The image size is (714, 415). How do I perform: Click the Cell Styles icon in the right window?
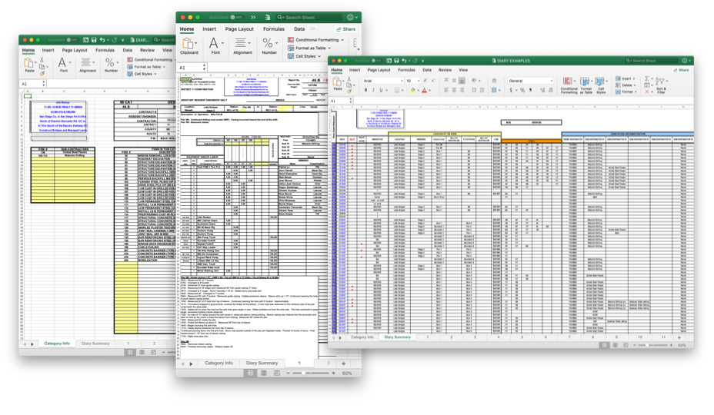pos(600,81)
